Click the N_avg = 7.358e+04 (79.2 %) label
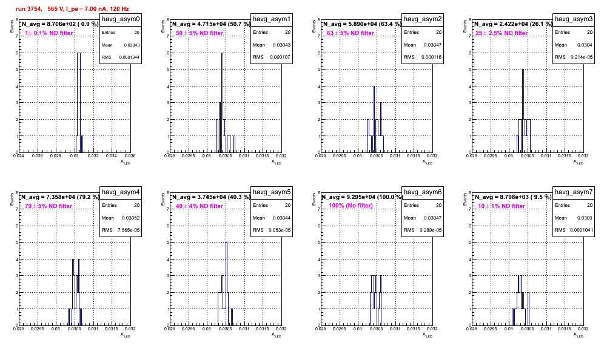The width and height of the screenshot is (604, 346). 59,197
